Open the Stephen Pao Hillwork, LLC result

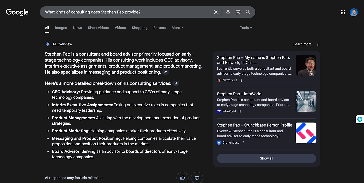tap(253, 60)
